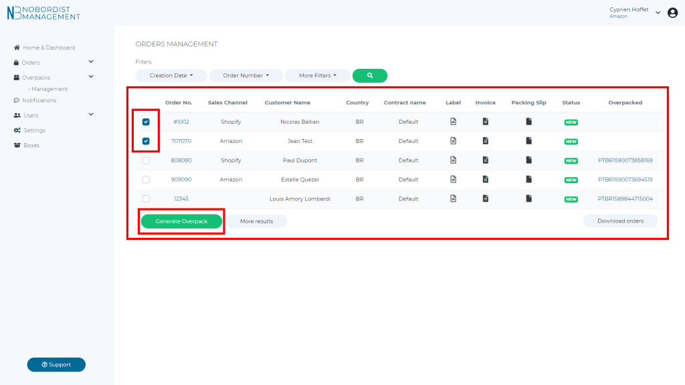The image size is (685, 385).
Task: Tick the checkbox for order 12345
Action: click(146, 199)
